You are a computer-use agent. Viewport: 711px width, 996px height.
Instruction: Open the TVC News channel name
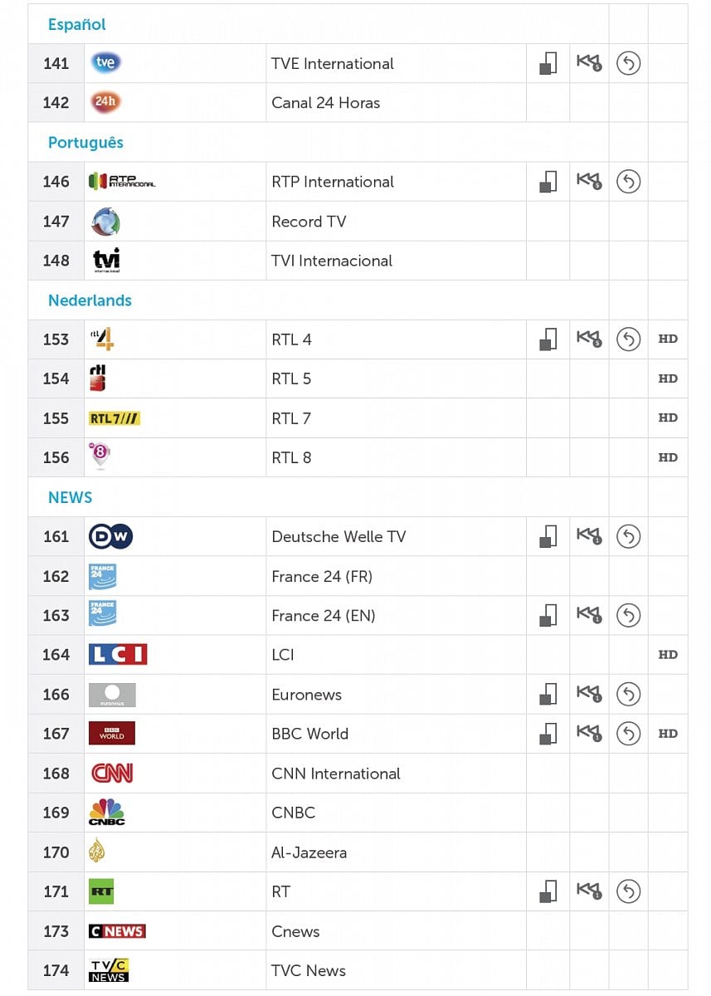click(309, 970)
